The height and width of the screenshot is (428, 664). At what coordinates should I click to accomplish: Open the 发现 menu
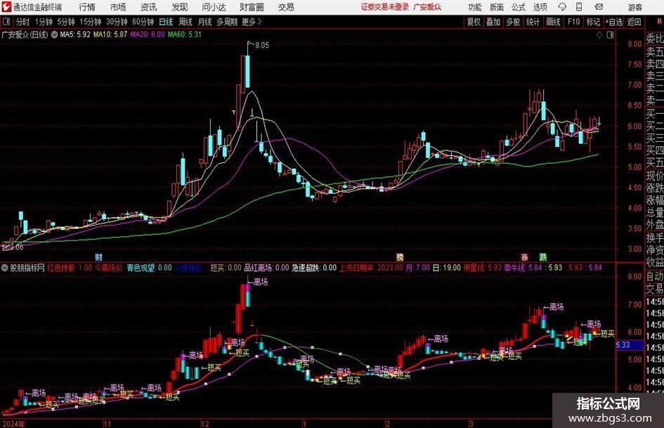pos(180,7)
